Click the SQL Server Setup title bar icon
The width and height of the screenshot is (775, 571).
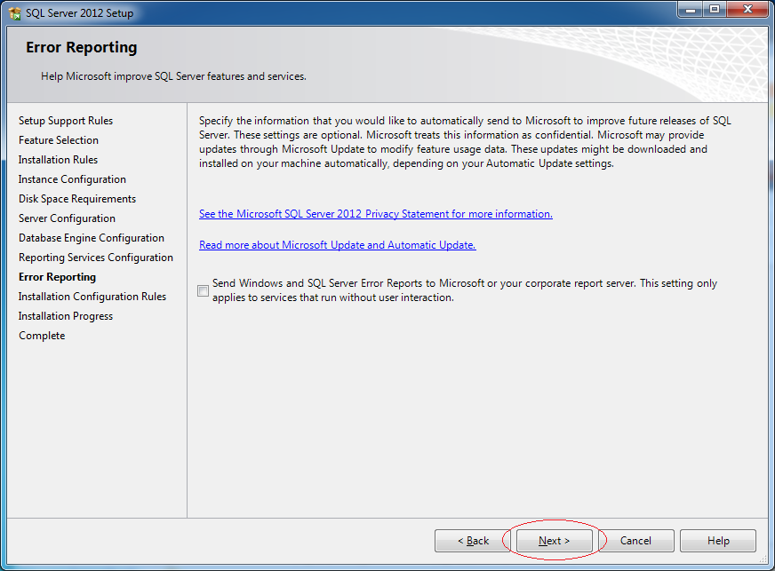click(15, 12)
